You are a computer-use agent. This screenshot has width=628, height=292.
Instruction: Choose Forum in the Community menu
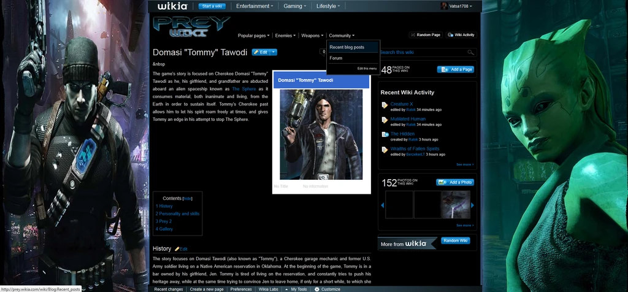(x=336, y=58)
